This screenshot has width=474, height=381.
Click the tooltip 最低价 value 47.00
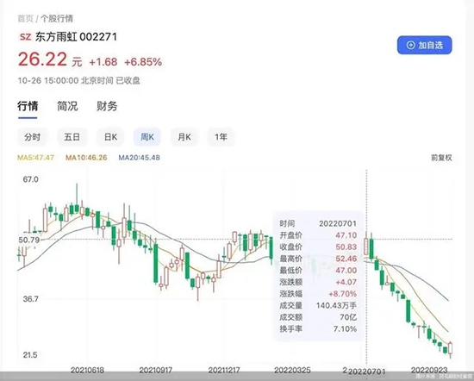346,271
